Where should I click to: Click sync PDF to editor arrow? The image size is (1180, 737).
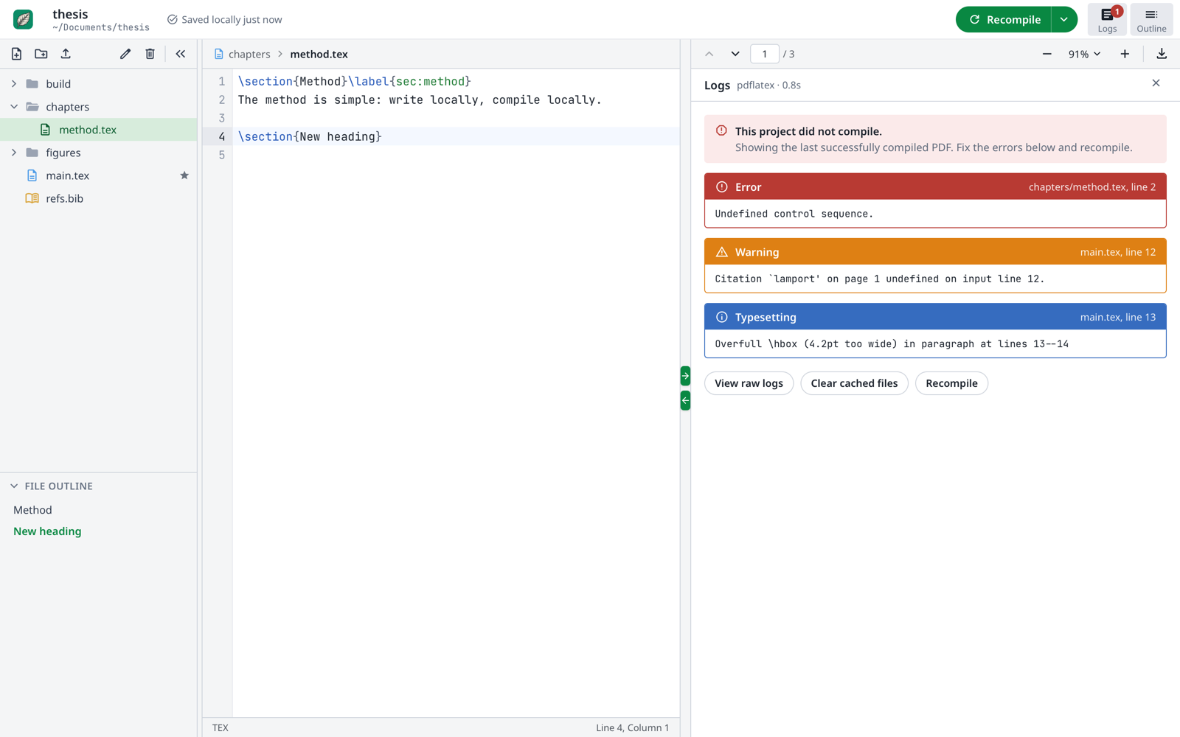coord(685,400)
